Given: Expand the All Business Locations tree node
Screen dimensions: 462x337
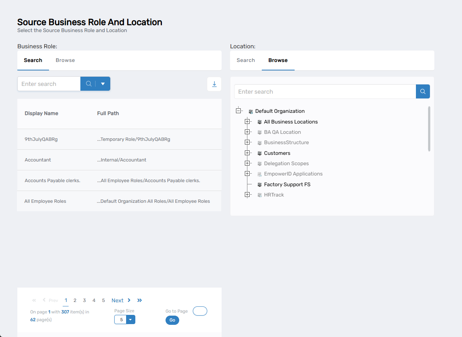Looking at the screenshot, I should click(x=247, y=121).
